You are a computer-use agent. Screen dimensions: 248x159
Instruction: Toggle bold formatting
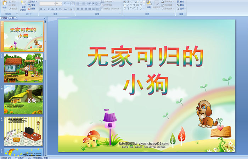coord(41,9)
